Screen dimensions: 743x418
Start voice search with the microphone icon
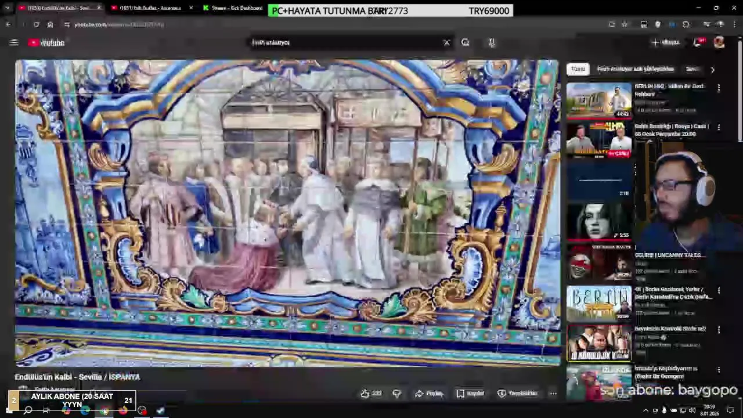click(492, 42)
